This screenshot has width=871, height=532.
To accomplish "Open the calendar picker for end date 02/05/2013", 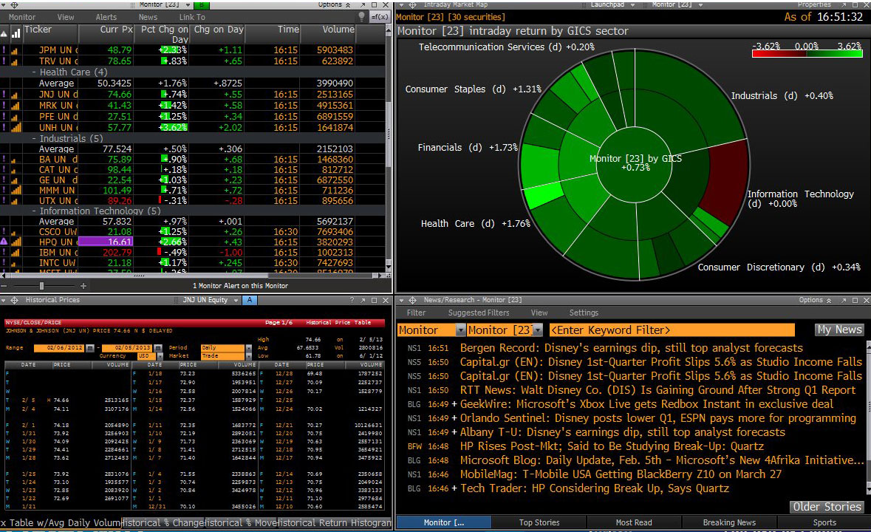I will click(x=158, y=348).
